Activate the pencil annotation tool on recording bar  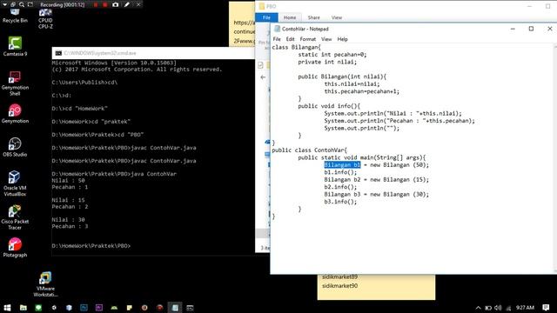[127, 4]
